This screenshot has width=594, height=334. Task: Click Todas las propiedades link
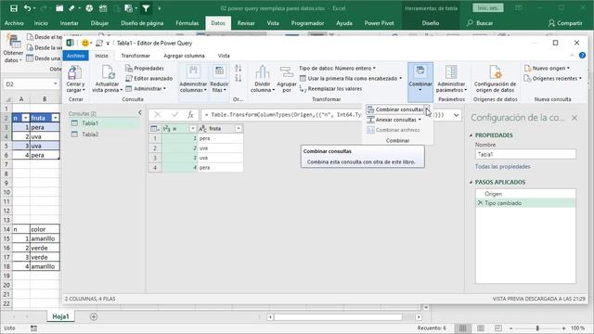[502, 167]
